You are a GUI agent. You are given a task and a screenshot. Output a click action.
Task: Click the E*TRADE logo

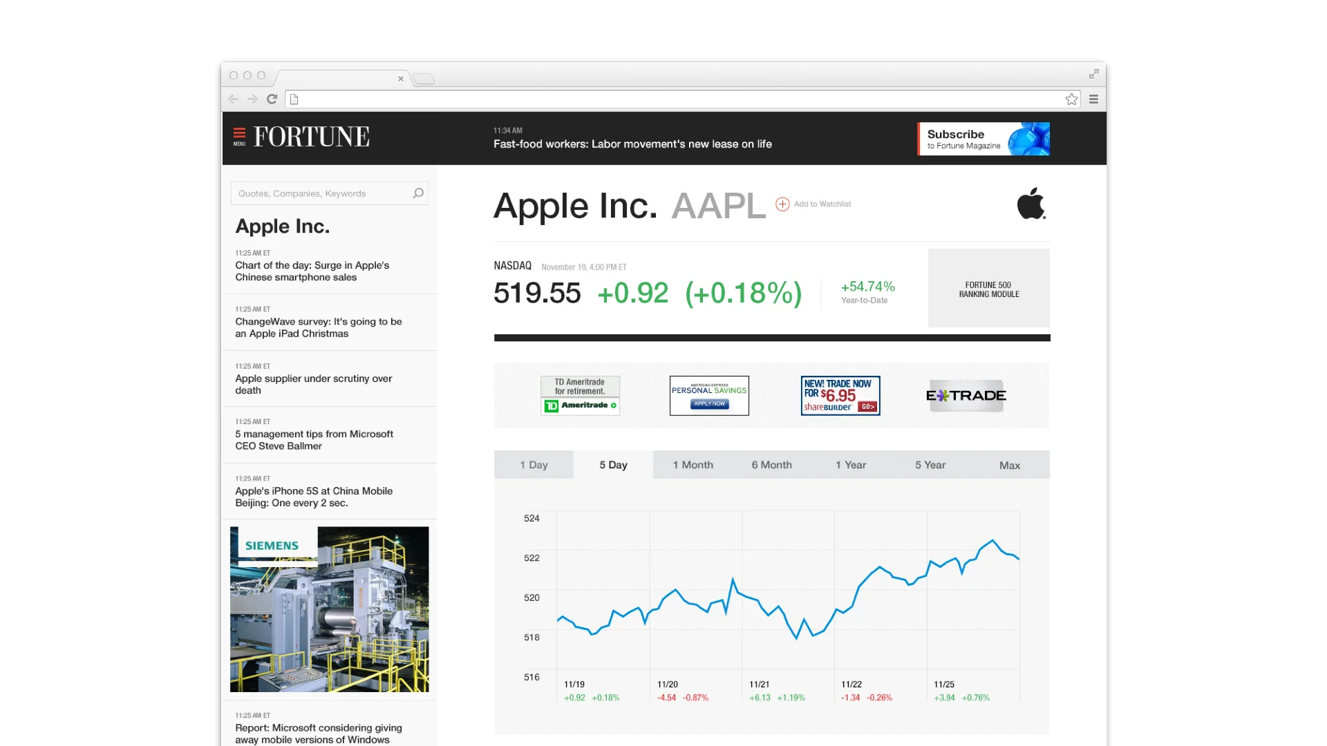(966, 395)
